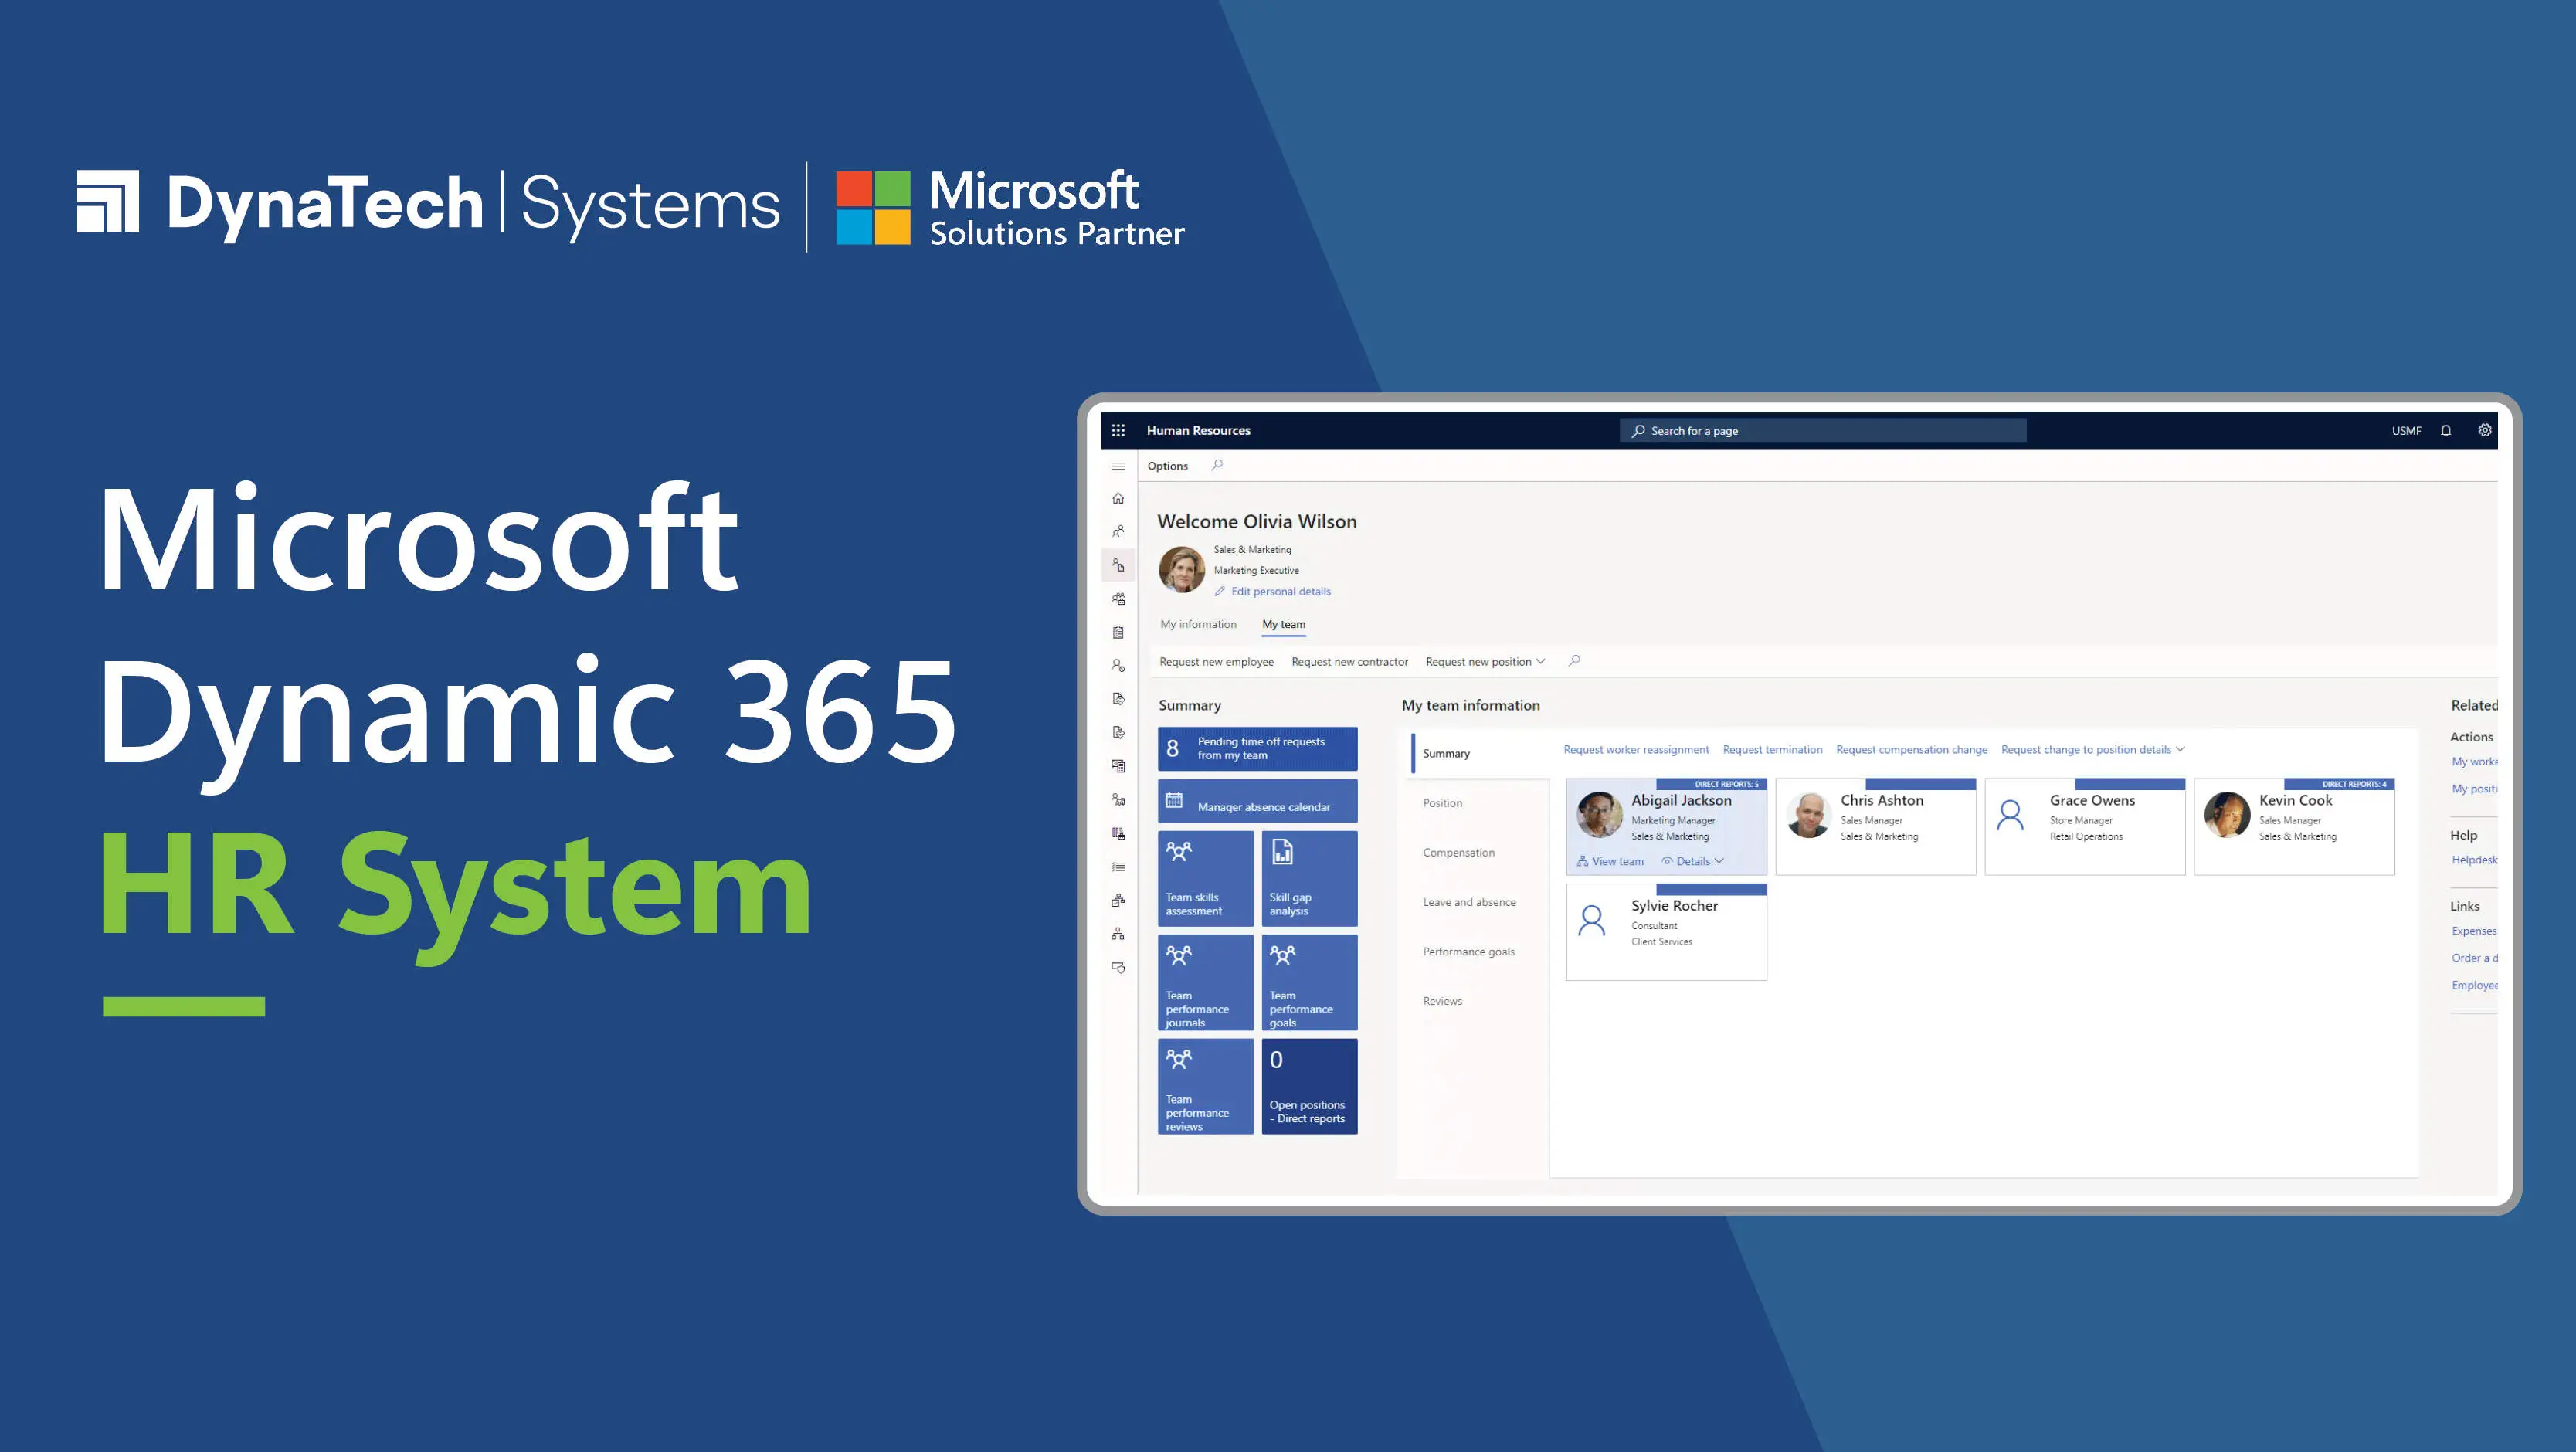Open the Options menu
The height and width of the screenshot is (1452, 2576).
[x=1168, y=465]
